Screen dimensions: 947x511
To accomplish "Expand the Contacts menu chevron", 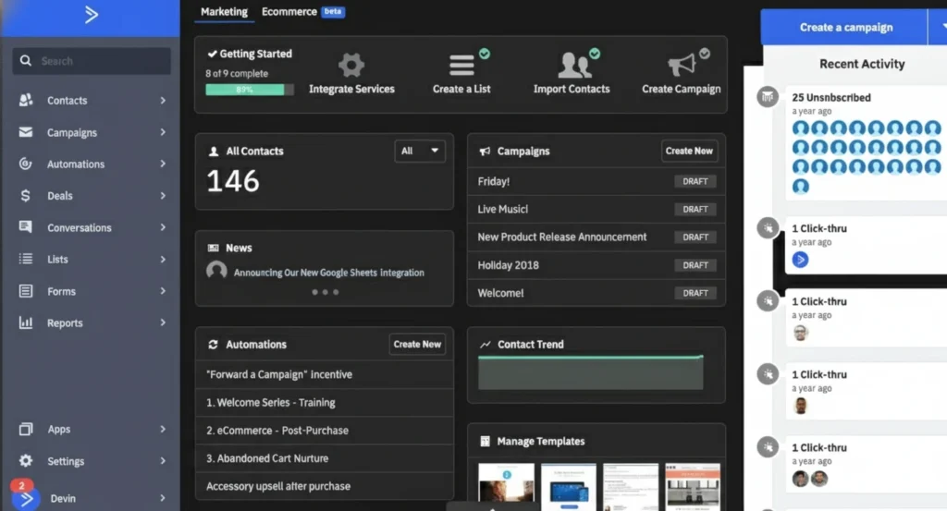I will point(163,100).
